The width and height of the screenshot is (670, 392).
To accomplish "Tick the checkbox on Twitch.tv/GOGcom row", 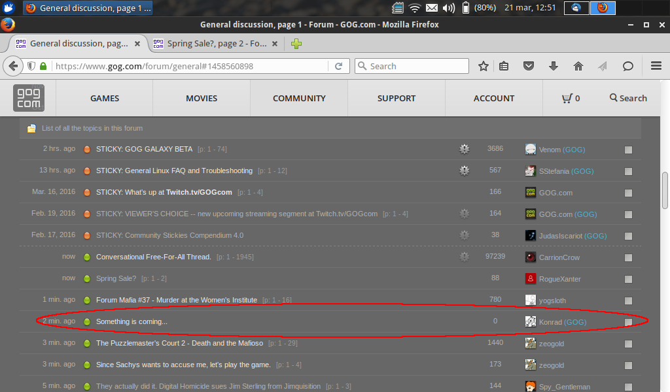I will click(x=628, y=193).
